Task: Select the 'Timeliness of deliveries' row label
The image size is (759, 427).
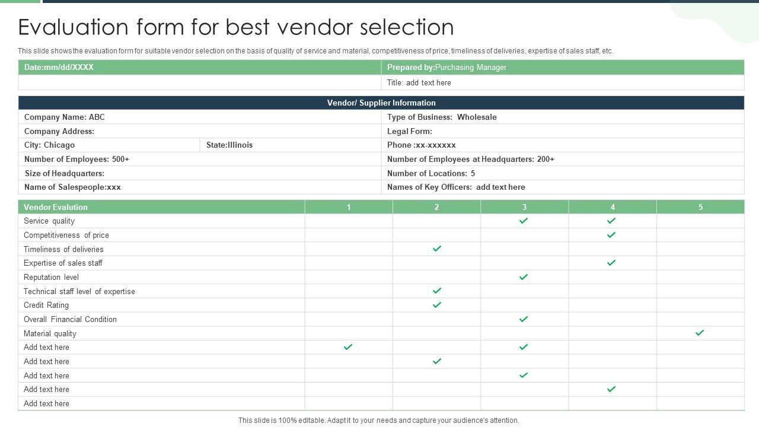Action: (x=63, y=249)
